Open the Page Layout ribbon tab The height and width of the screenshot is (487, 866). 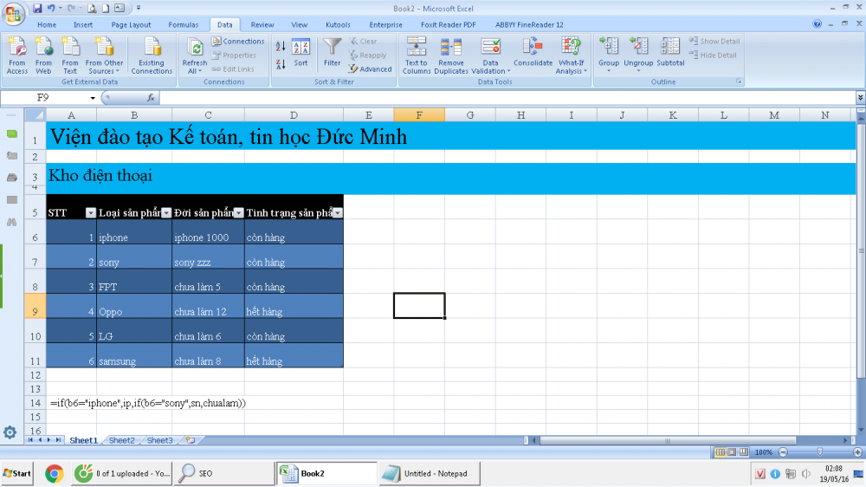tap(131, 24)
